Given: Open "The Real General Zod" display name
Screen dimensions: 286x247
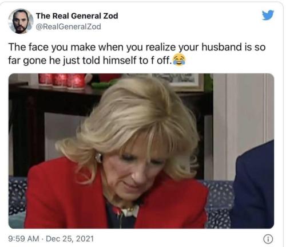Looking at the screenshot, I should (x=77, y=15).
